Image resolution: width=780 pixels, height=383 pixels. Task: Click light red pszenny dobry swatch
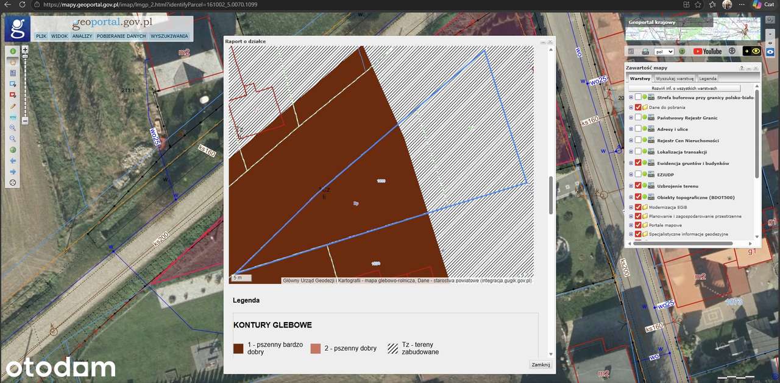tap(315, 349)
